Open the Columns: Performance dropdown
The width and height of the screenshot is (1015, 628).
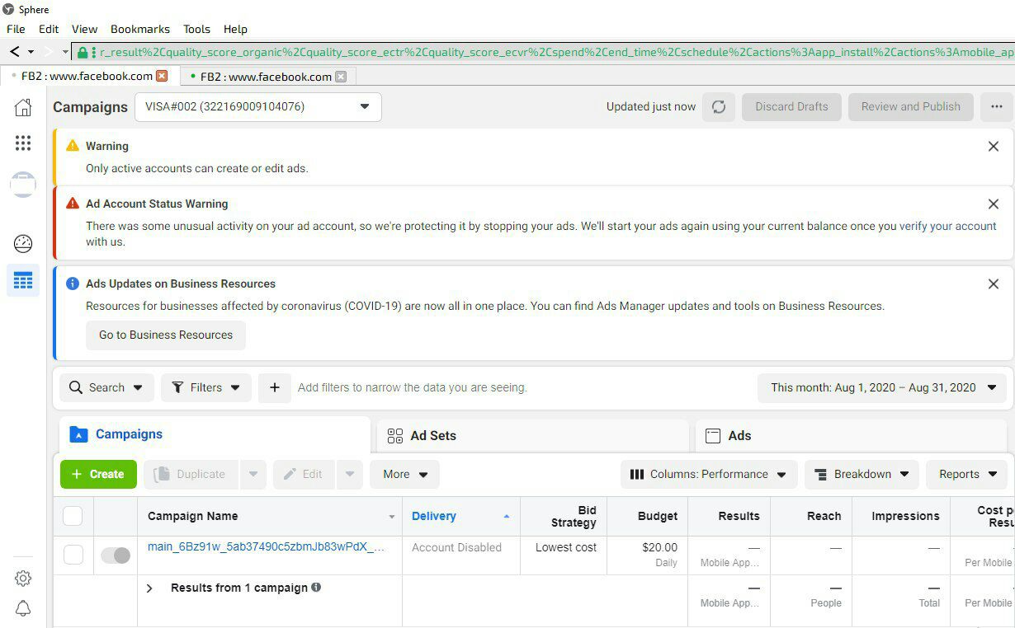click(x=709, y=474)
